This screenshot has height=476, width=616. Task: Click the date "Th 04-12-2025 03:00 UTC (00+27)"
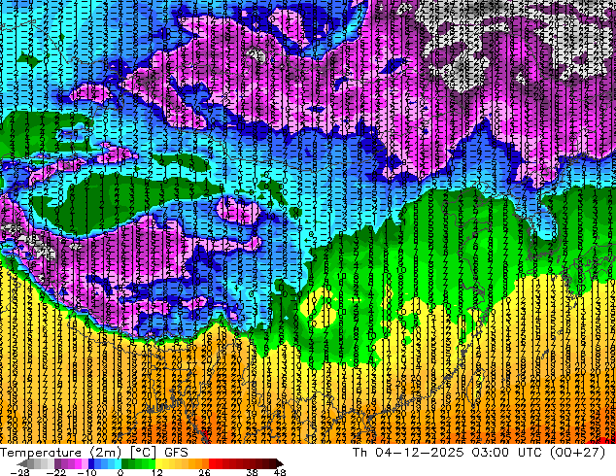pyautogui.click(x=479, y=453)
